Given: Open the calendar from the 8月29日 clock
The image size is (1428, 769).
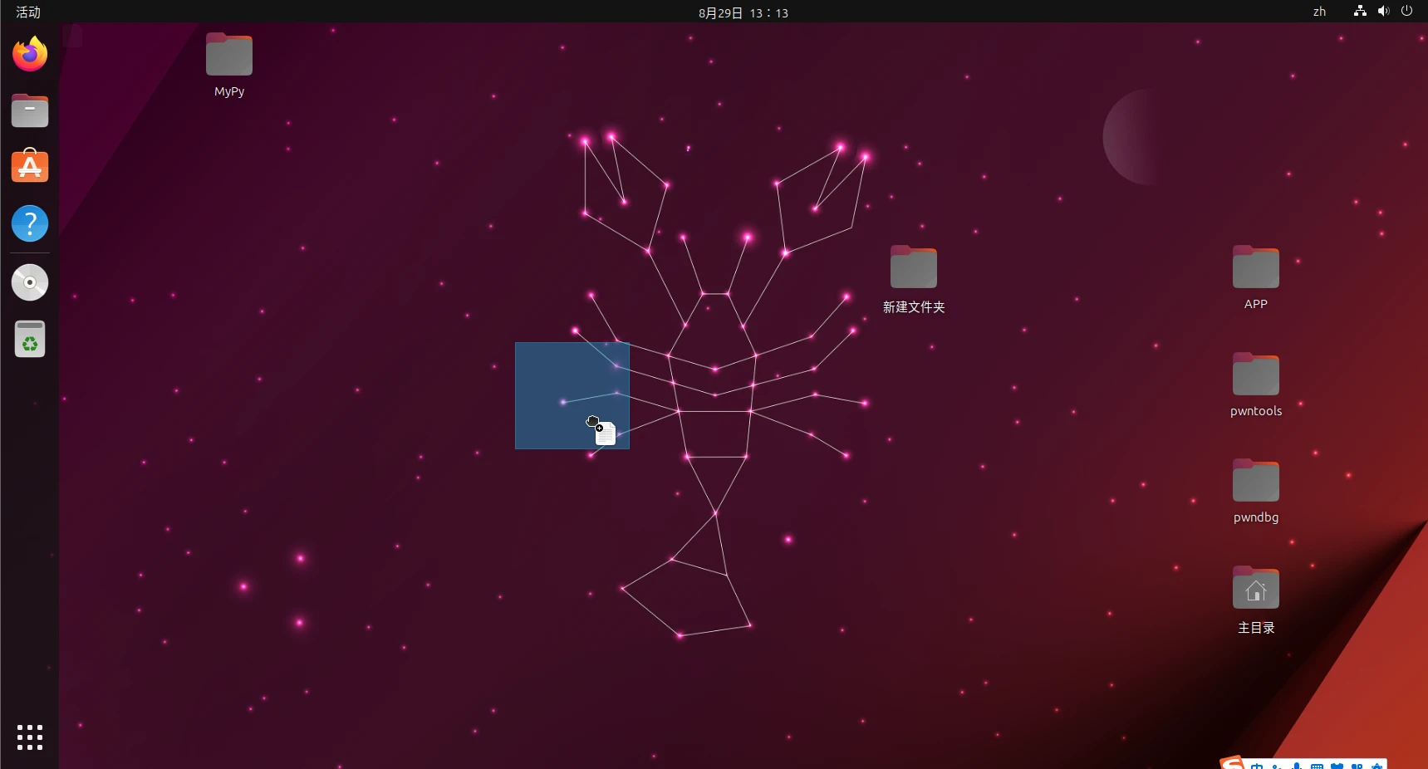Looking at the screenshot, I should (743, 12).
